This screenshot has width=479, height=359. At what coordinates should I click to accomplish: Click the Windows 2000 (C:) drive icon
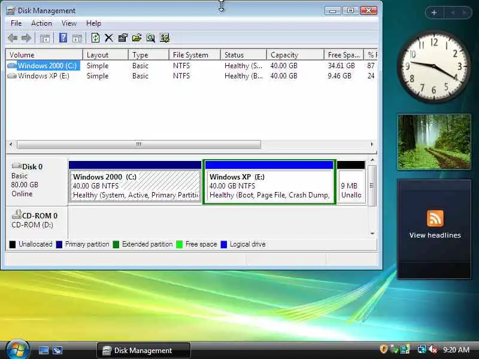coord(12,66)
